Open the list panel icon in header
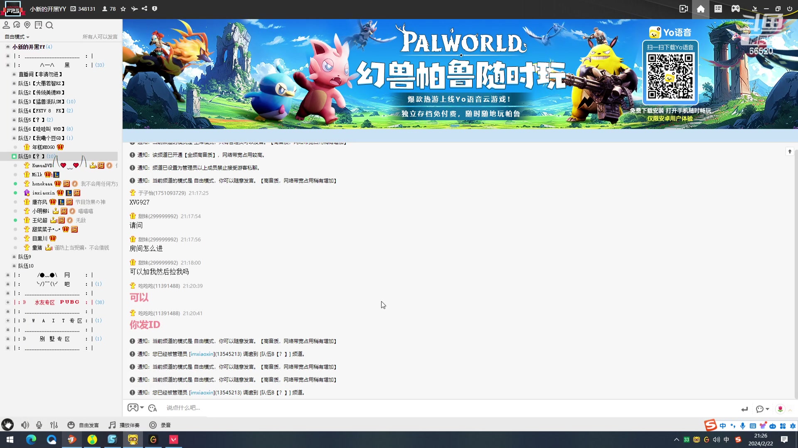The height and width of the screenshot is (448, 798). point(718,9)
